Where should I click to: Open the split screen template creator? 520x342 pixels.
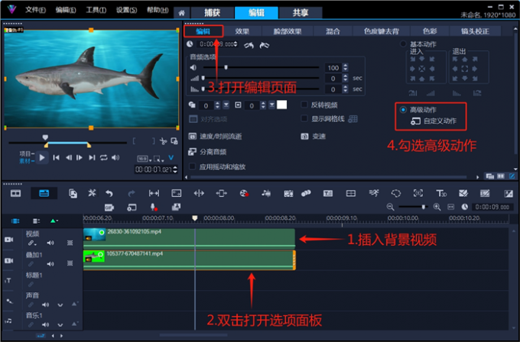point(350,193)
